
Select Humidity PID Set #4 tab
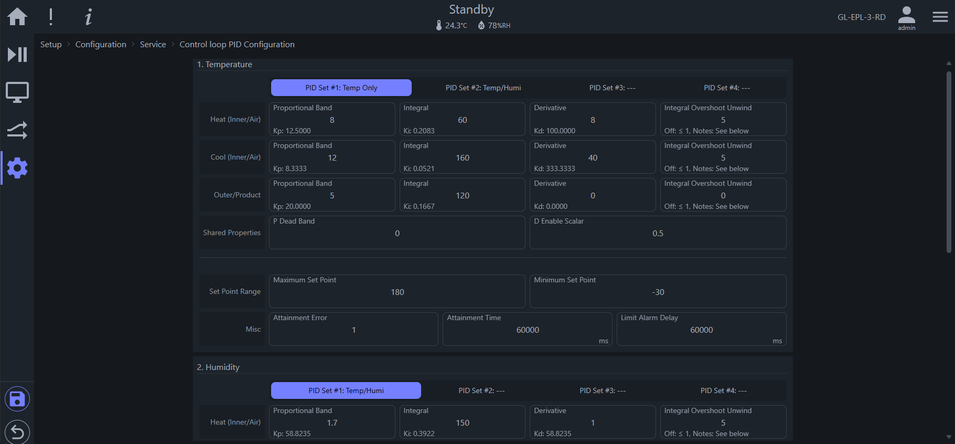tap(724, 390)
